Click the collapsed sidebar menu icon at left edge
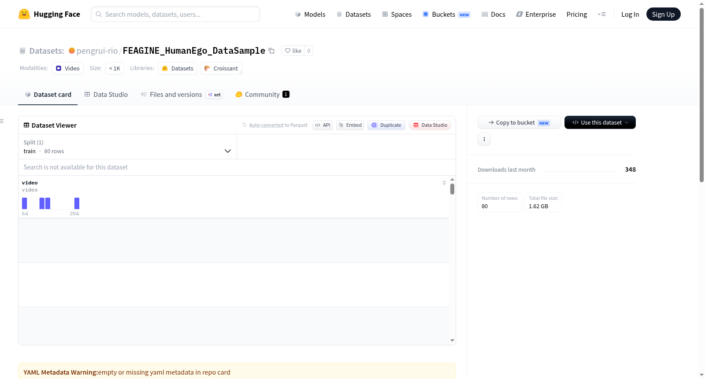 (2, 121)
